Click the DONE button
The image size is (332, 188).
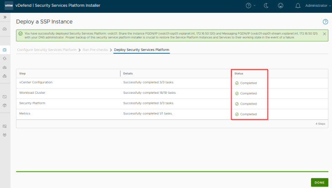pyautogui.click(x=319, y=182)
